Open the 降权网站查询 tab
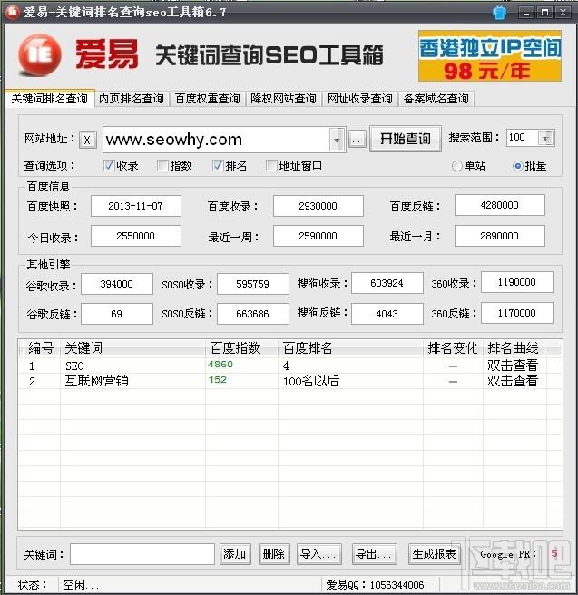Viewport: 578px width, 595px height. point(283,99)
